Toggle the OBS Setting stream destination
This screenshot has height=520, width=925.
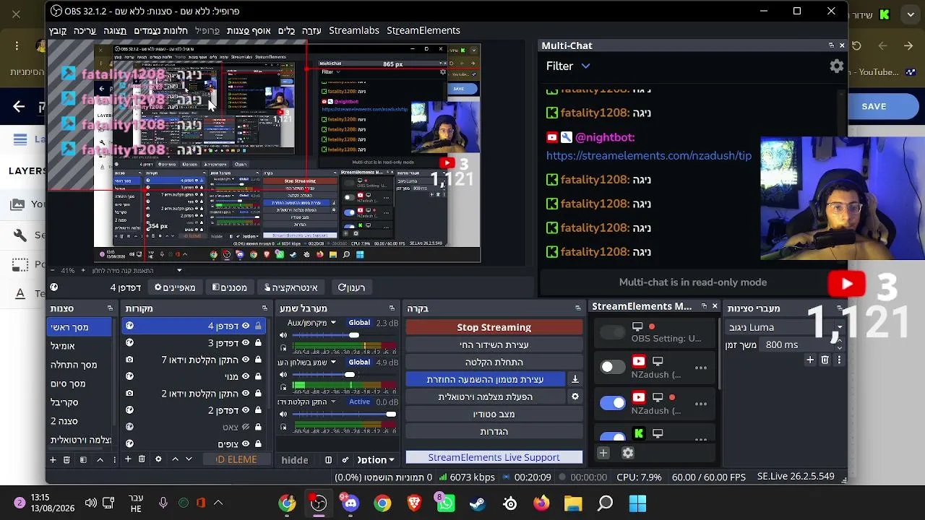[612, 332]
